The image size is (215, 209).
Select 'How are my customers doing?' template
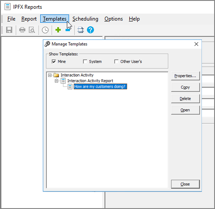[x=101, y=86]
